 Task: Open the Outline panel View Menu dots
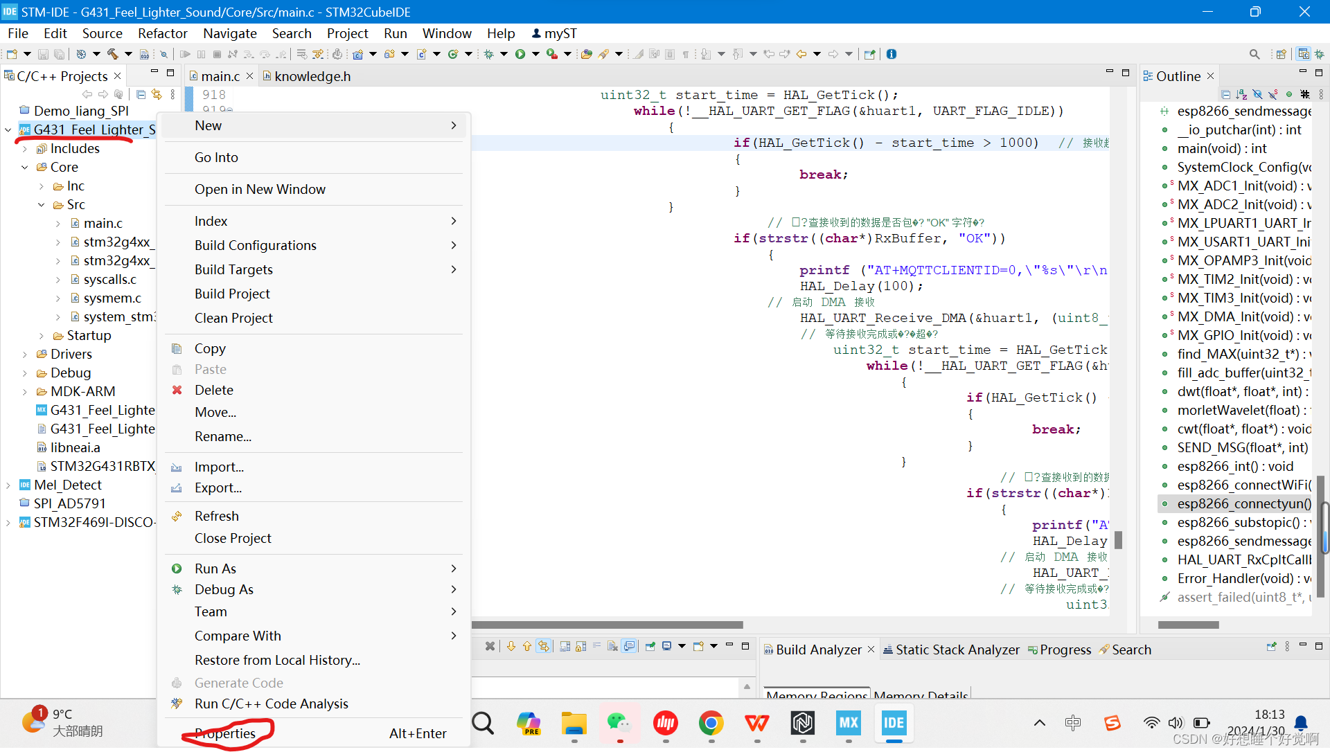click(1321, 94)
